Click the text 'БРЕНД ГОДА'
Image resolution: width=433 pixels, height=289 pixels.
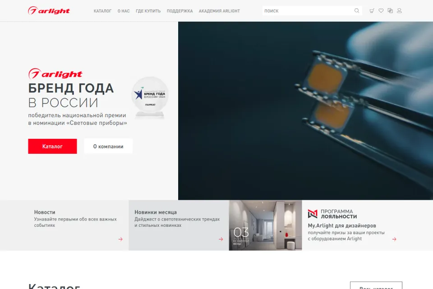(x=71, y=88)
